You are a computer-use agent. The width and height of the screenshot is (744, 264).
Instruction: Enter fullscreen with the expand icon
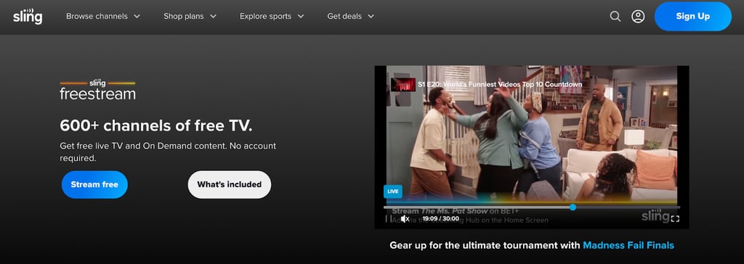[675, 218]
